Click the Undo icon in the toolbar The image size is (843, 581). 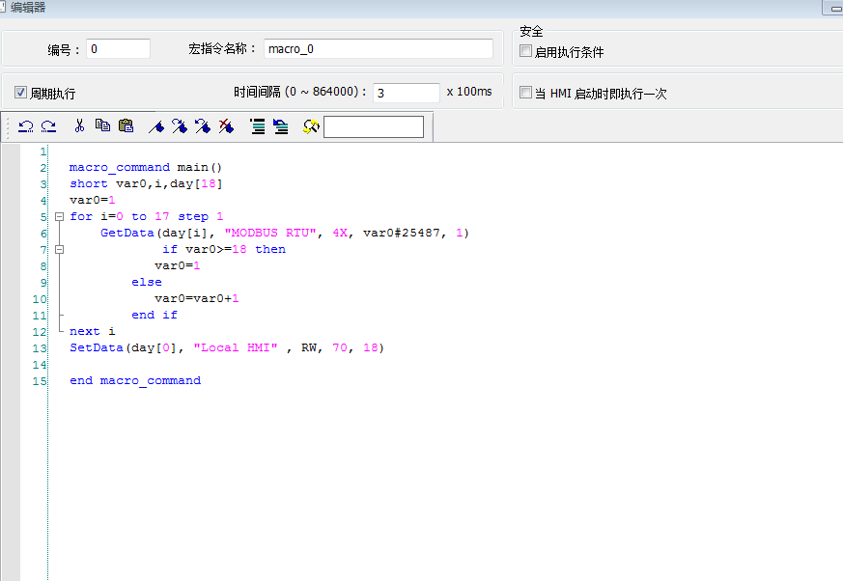click(26, 126)
